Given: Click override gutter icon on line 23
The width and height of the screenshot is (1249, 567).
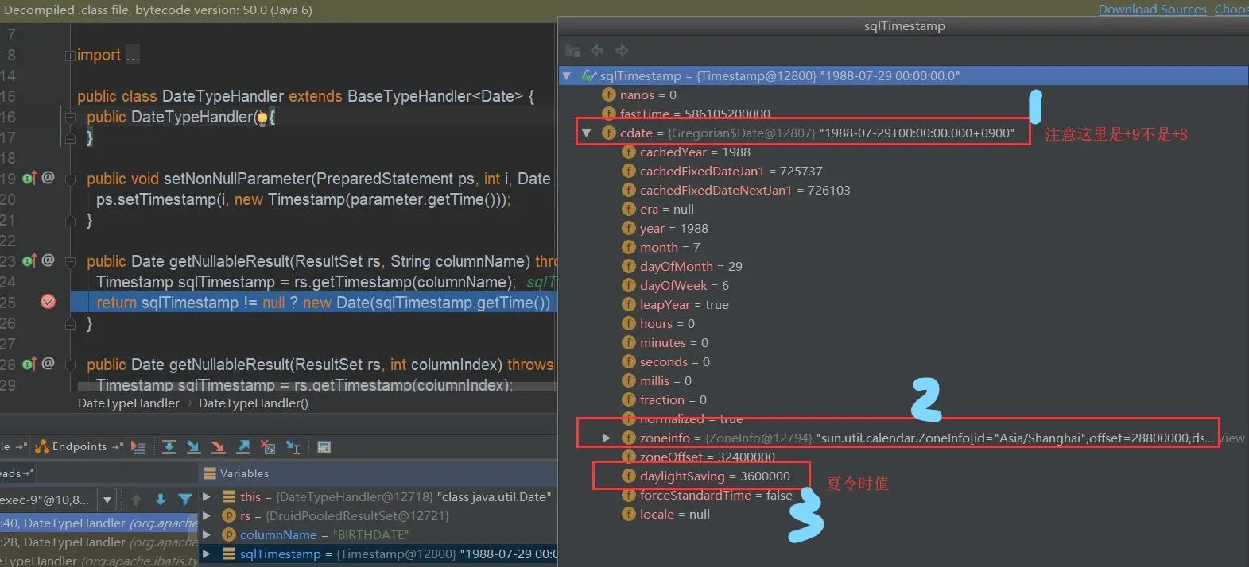Looking at the screenshot, I should (29, 260).
